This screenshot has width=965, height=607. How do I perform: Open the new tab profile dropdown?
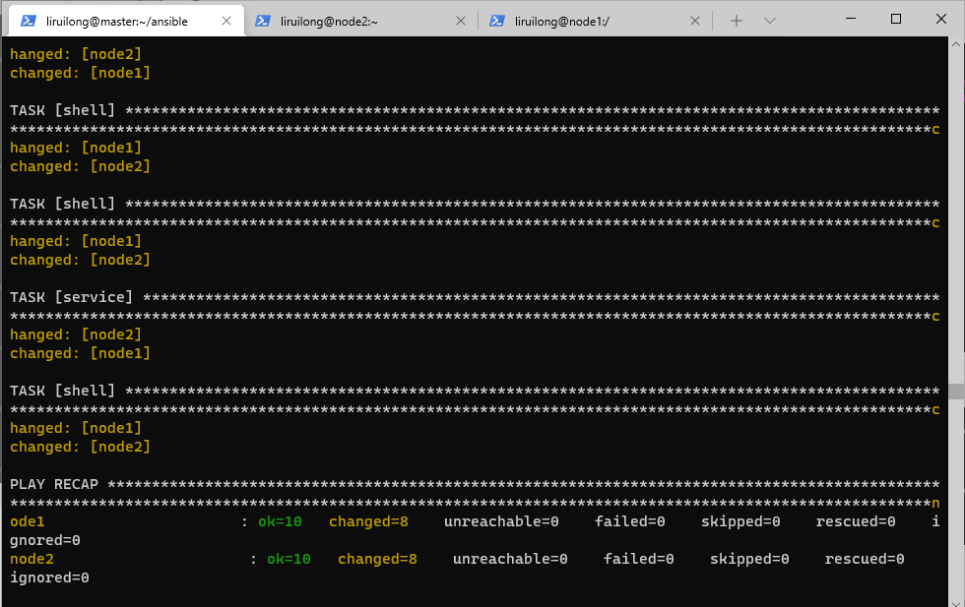pos(769,21)
